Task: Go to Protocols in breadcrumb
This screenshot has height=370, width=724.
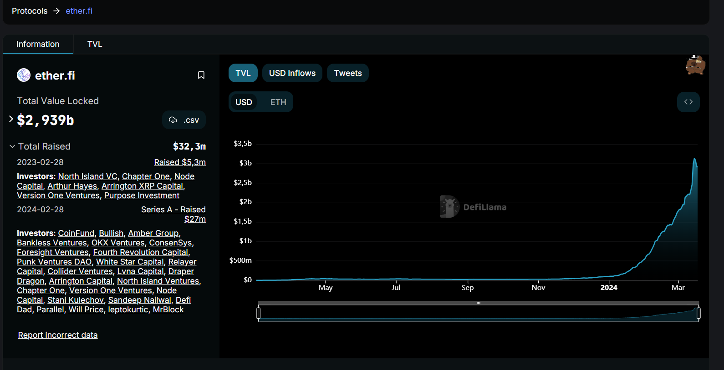Action: (30, 11)
